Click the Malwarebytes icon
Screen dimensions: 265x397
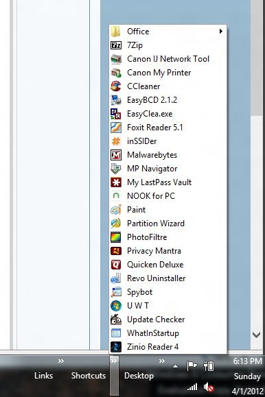point(116,155)
